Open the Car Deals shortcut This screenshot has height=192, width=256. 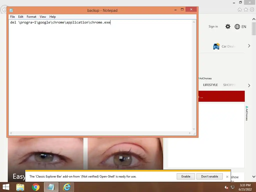[224, 46]
